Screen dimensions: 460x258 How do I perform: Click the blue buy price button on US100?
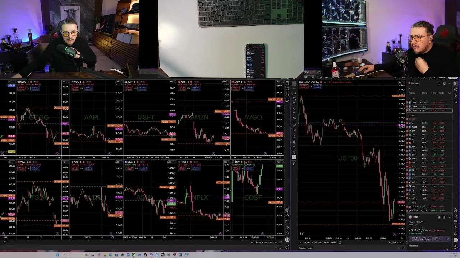coord(317,86)
